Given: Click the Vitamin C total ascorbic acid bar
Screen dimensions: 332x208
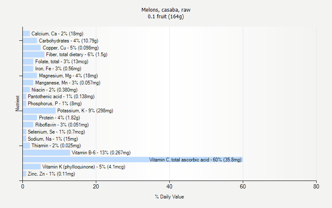Looking at the screenshot, I should click(x=133, y=160).
